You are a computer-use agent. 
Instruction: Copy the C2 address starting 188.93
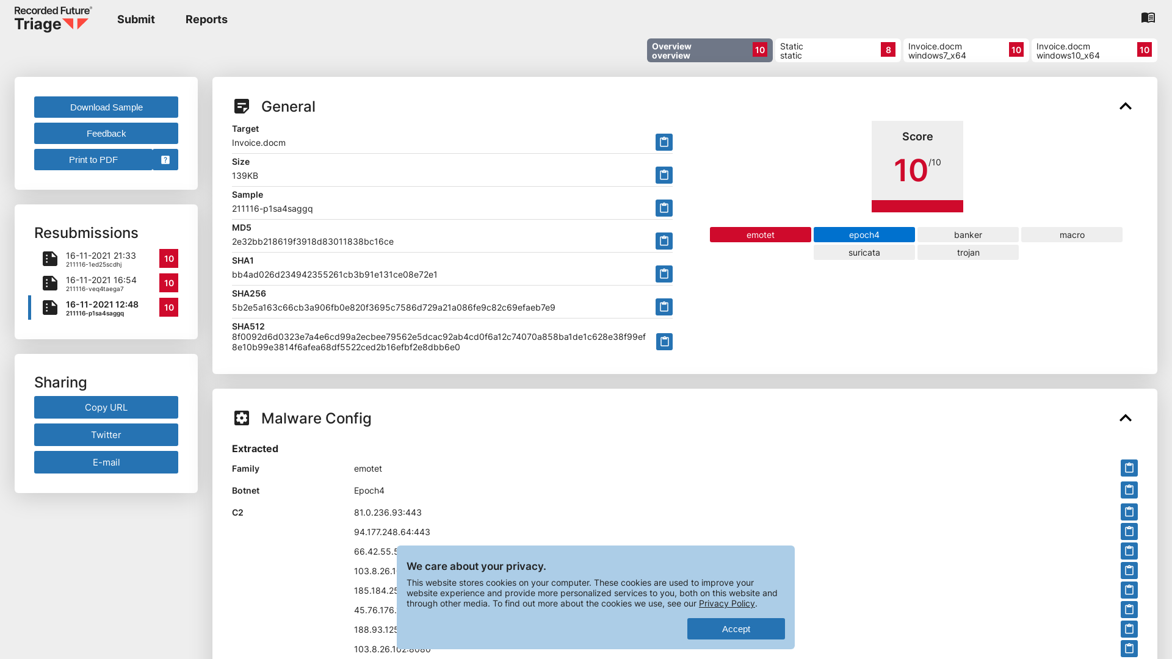pos(1129,629)
